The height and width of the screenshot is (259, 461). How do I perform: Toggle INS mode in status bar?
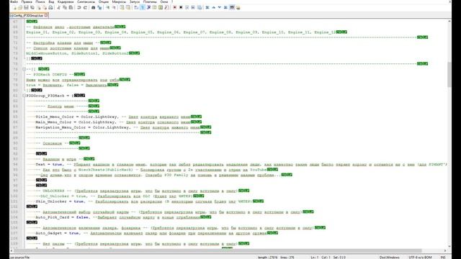pos(443,258)
